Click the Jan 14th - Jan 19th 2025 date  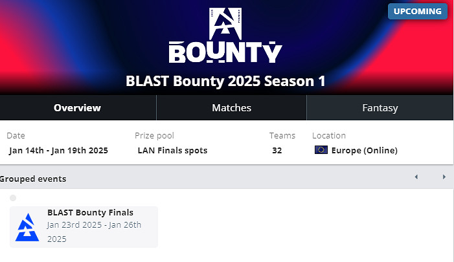pyautogui.click(x=58, y=151)
